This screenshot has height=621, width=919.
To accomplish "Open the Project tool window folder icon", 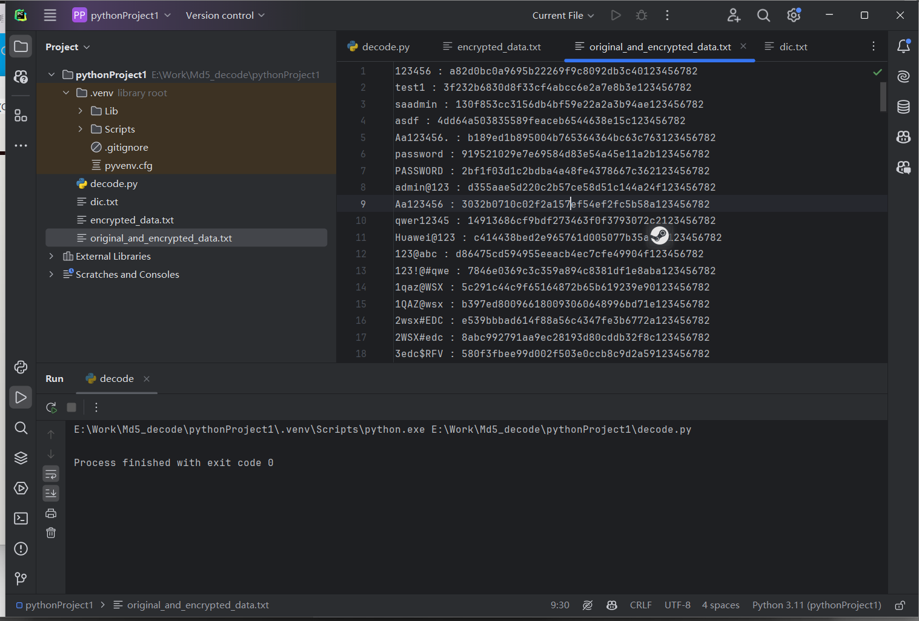I will (x=21, y=47).
